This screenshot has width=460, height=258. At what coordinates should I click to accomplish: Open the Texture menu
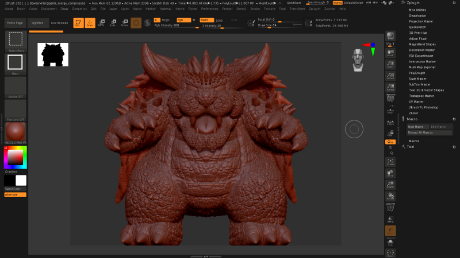tap(266, 9)
